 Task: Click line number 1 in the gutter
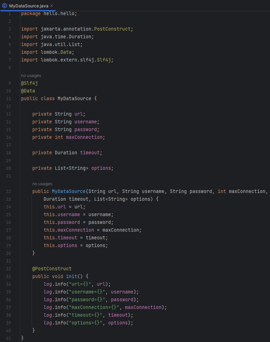(x=9, y=14)
